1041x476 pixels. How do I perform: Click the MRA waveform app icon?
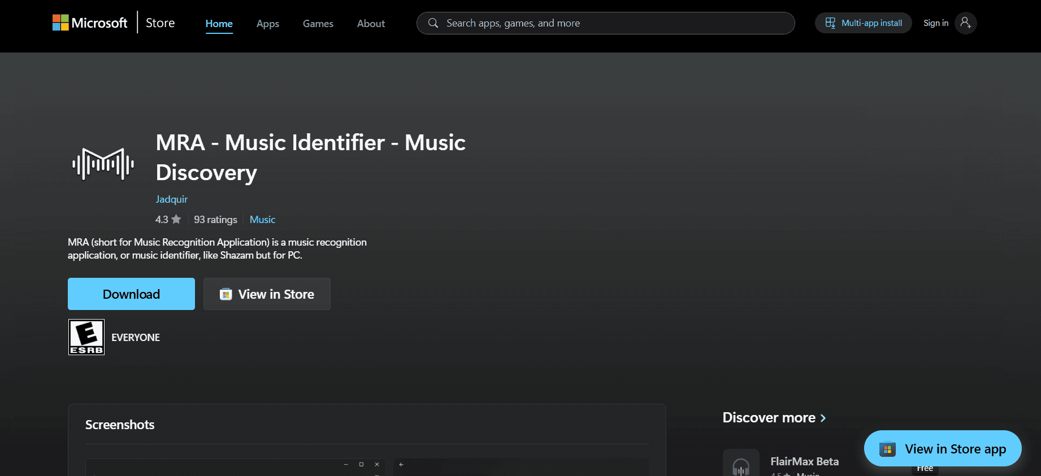[103, 164]
